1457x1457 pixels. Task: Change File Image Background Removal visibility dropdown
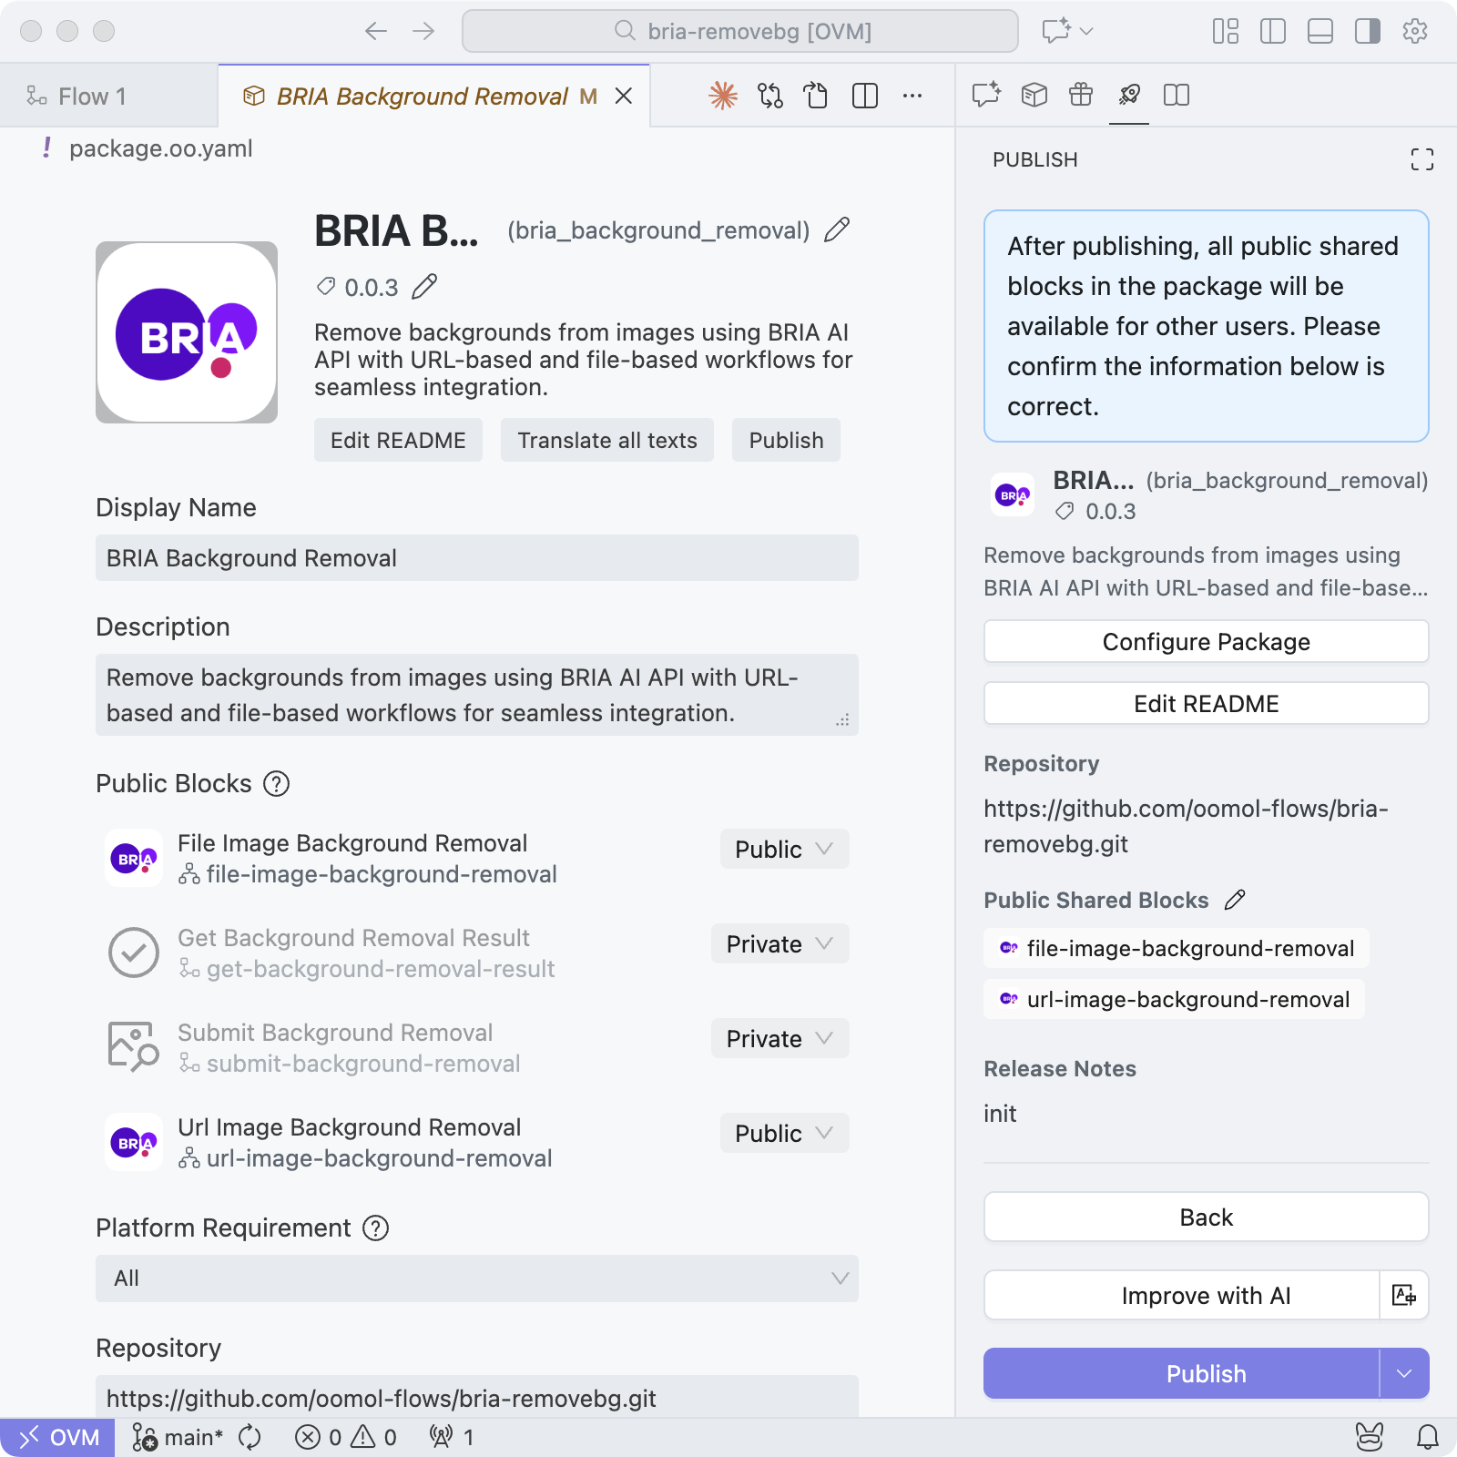tap(784, 850)
